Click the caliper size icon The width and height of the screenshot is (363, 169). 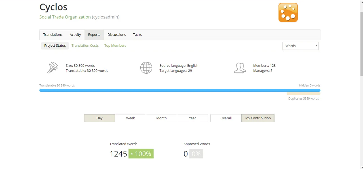pos(52,68)
